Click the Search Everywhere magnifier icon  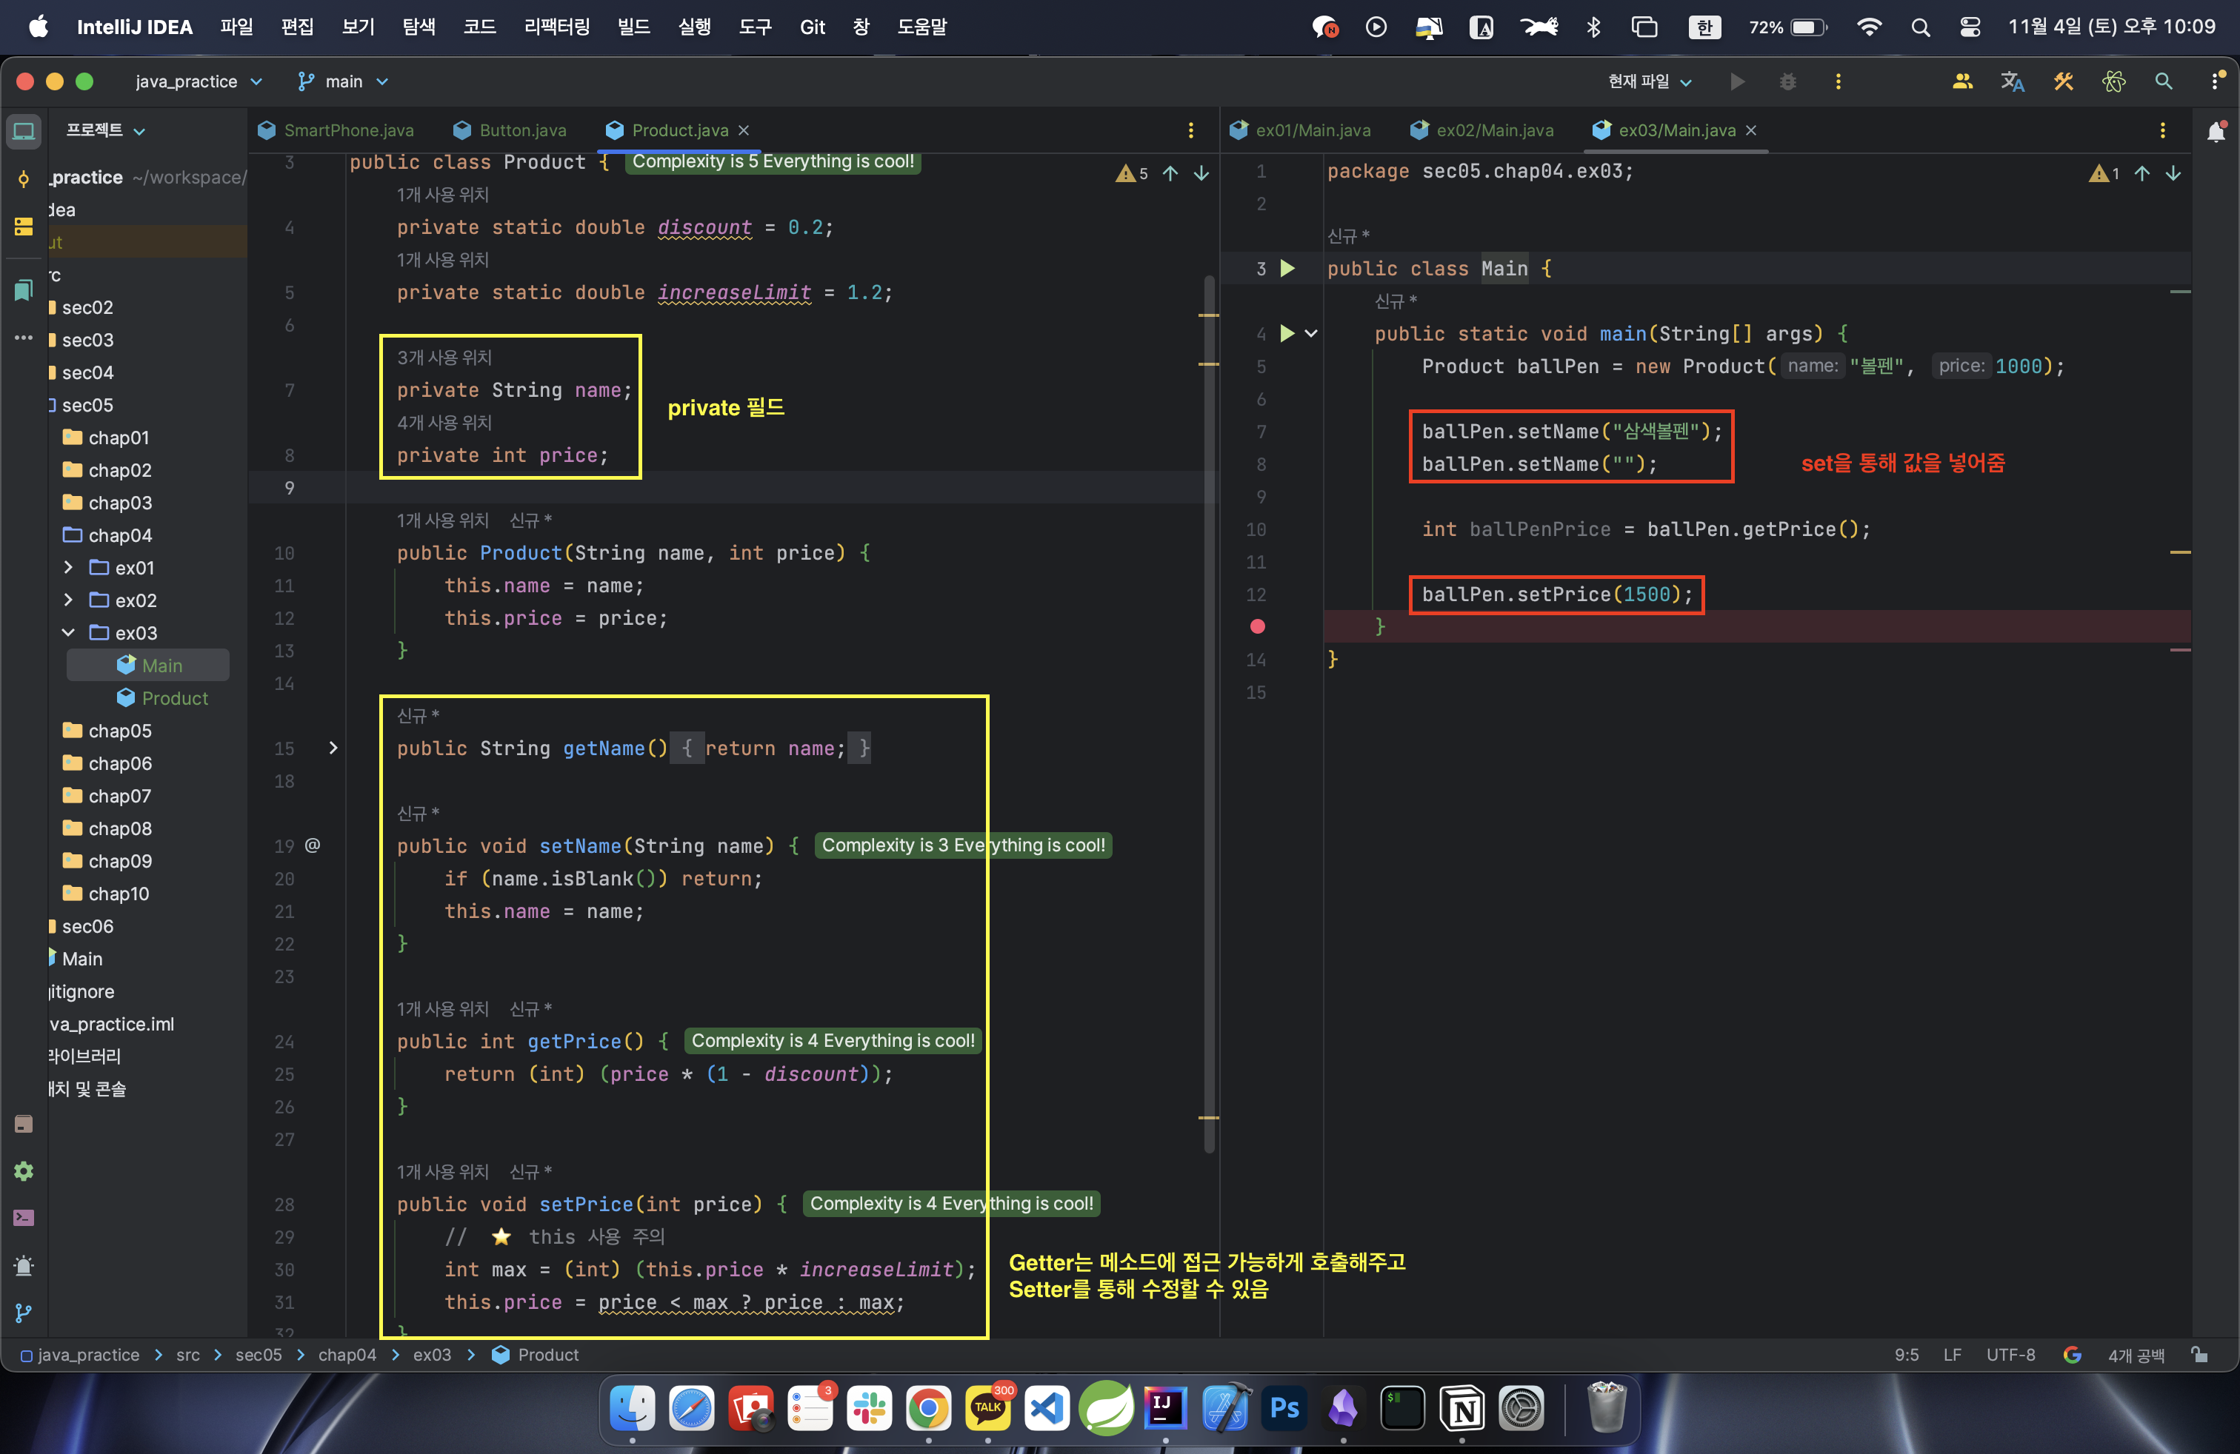point(2163,82)
